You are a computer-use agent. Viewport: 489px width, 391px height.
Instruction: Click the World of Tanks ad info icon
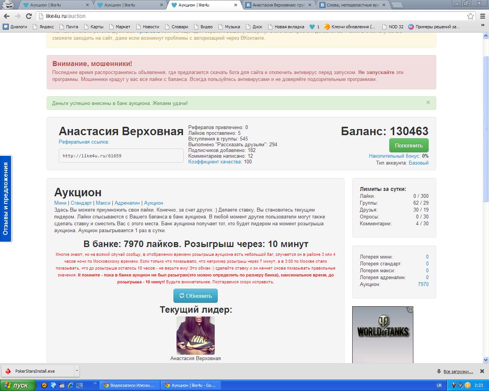pyautogui.click(x=410, y=309)
